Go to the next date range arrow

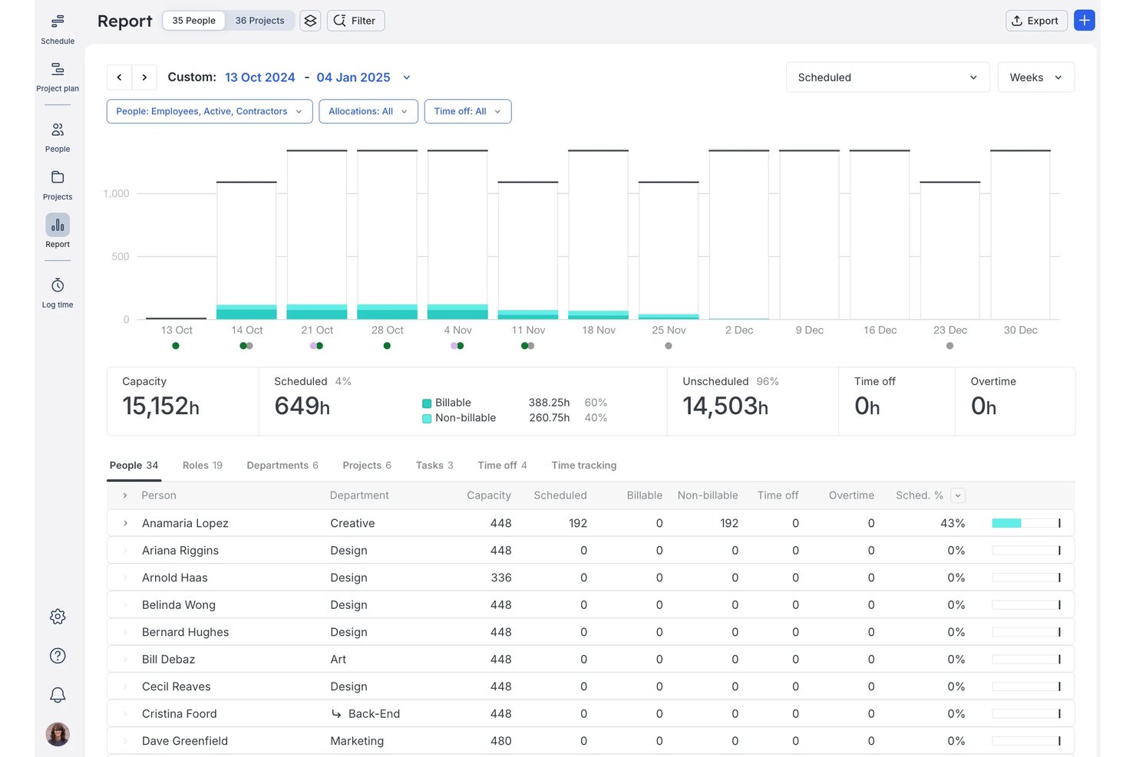(144, 77)
